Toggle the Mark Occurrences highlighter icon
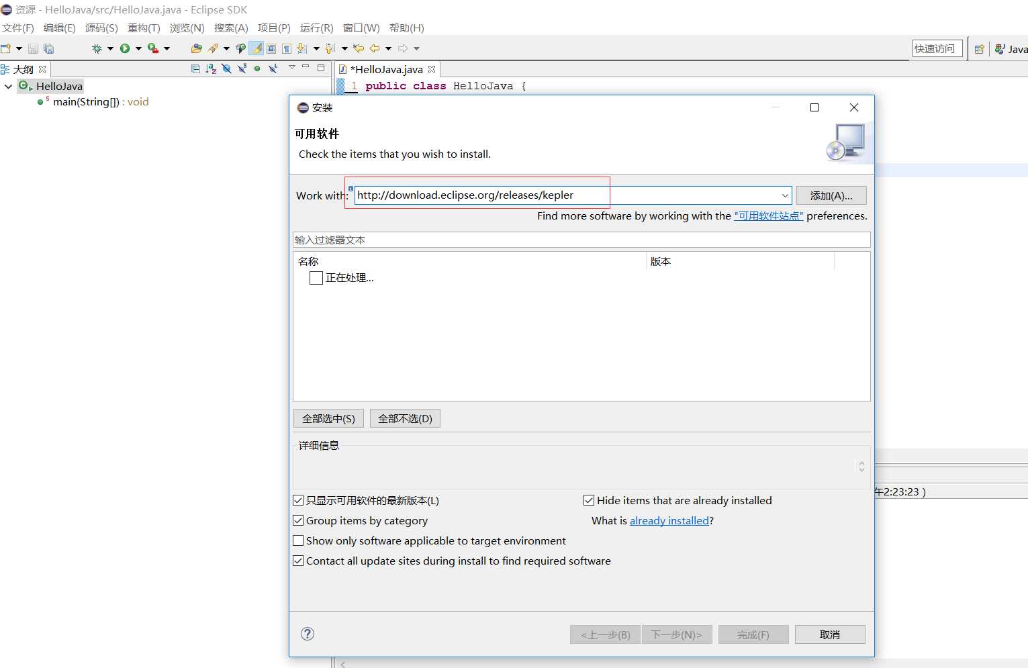This screenshot has height=668, width=1028. pyautogui.click(x=256, y=48)
